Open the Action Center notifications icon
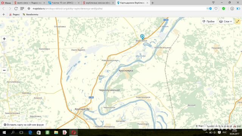The image size is (242, 136). pyautogui.click(x=219, y=133)
